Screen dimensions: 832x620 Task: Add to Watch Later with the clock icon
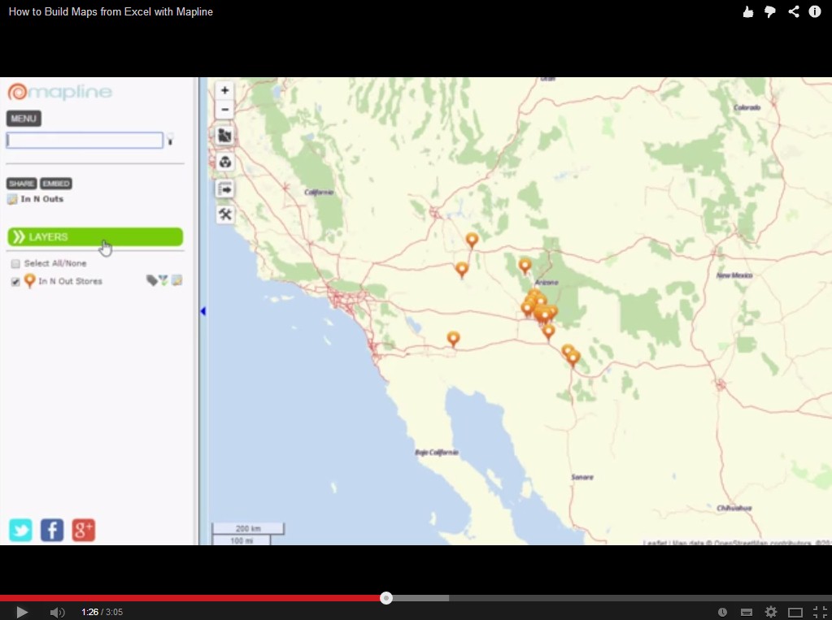pos(722,612)
